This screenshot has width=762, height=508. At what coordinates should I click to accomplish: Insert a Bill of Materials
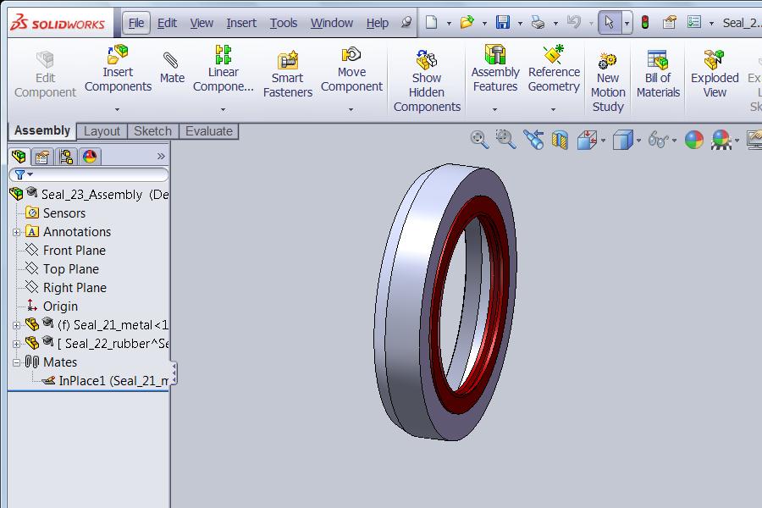(x=658, y=75)
